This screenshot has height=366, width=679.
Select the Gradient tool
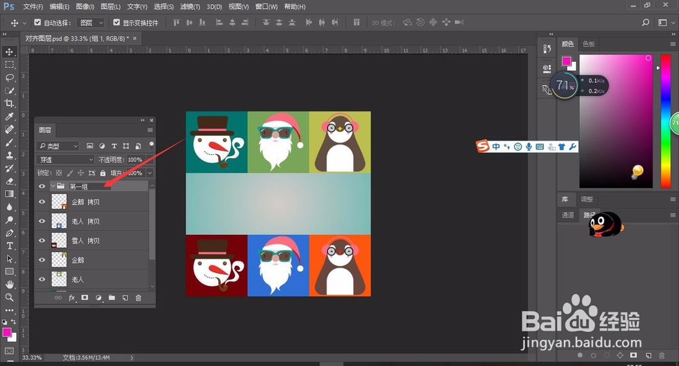click(9, 194)
